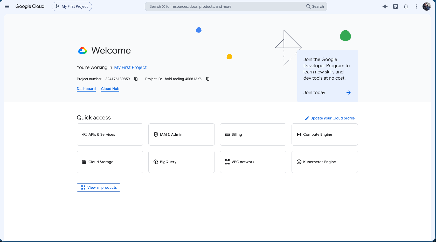Screen dimensions: 436x242
Task: Open Gemini AI assistant sparkle icon
Action: click(385, 6)
